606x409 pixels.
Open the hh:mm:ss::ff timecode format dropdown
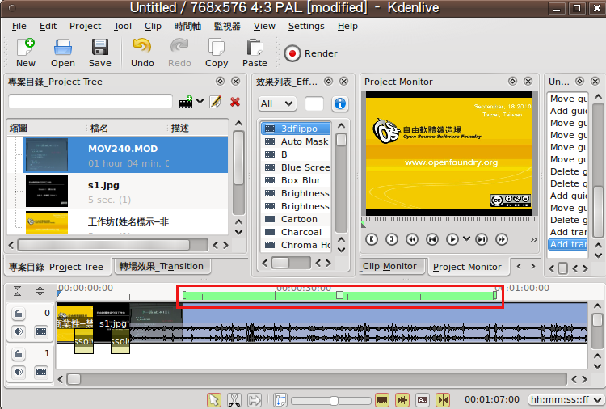tap(566, 399)
